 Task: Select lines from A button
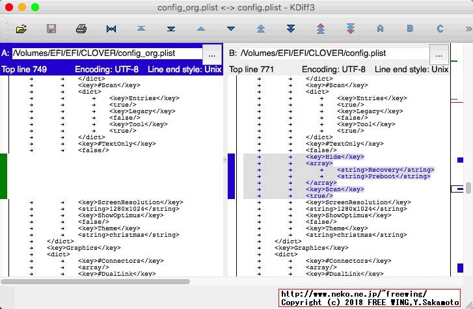pos(381,29)
